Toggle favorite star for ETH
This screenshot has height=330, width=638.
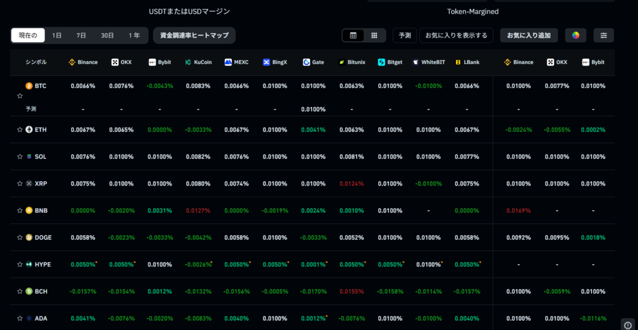click(x=19, y=130)
